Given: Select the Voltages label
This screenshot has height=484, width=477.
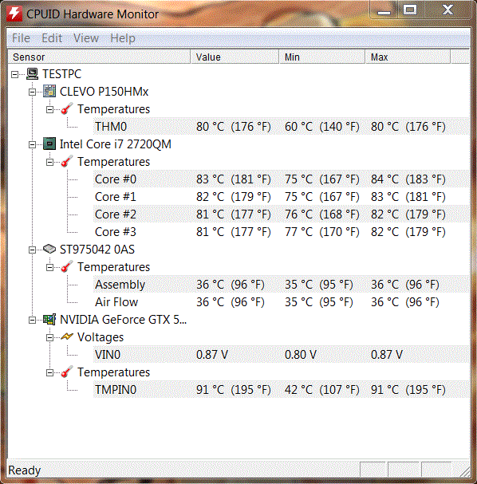Looking at the screenshot, I should click(x=101, y=337).
